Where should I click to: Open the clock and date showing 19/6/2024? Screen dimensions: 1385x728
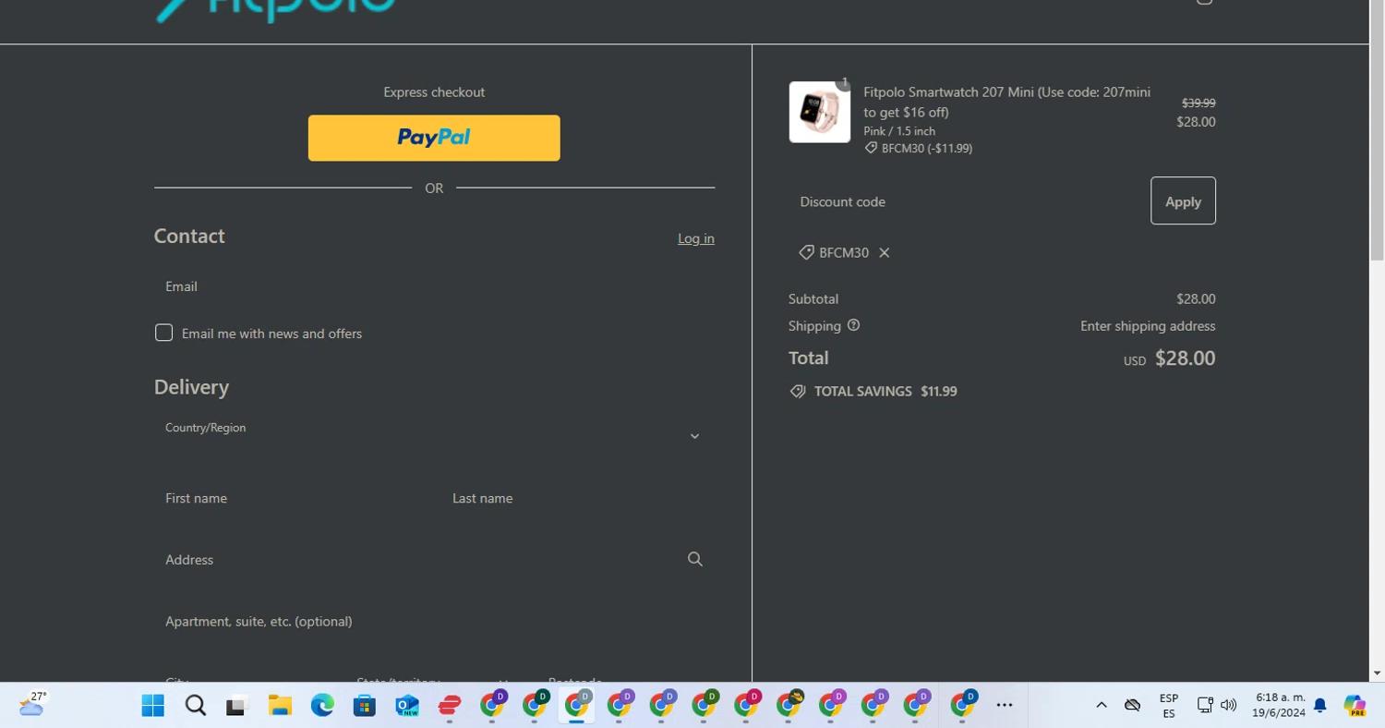[1279, 705]
